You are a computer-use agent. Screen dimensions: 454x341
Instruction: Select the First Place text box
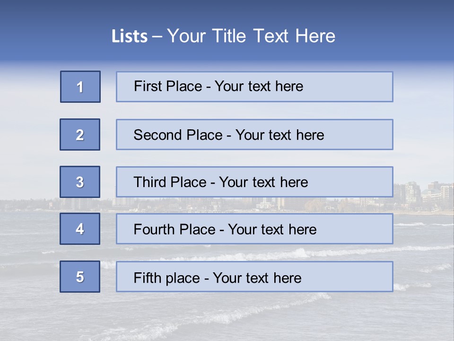tap(254, 87)
